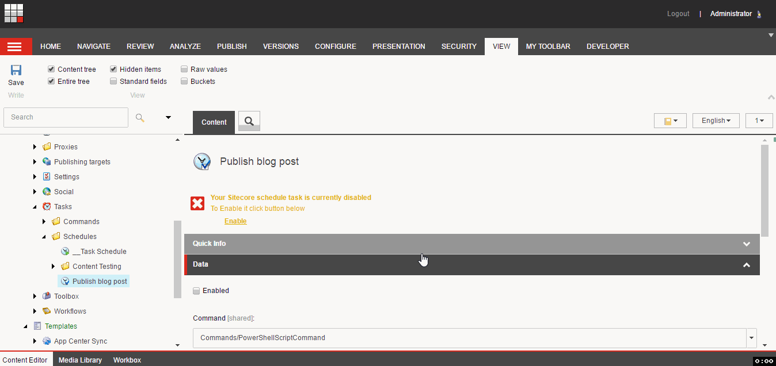The height and width of the screenshot is (366, 776).
Task: Enable the Raw values checkbox
Action: click(x=184, y=69)
